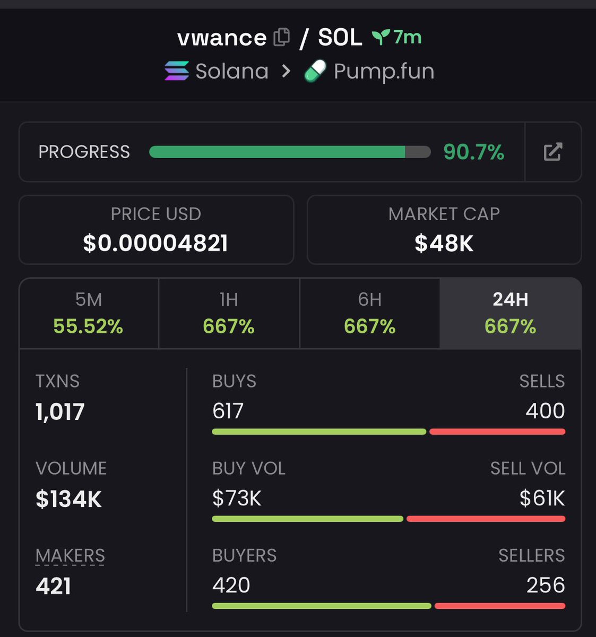This screenshot has height=637, width=596.
Task: Select the 6H timeframe tab
Action: click(369, 313)
